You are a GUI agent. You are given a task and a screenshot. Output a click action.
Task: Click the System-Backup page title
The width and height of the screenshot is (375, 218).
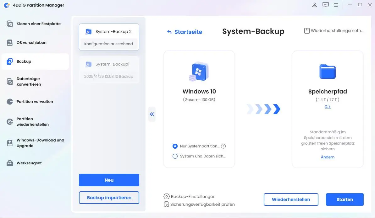(x=253, y=31)
